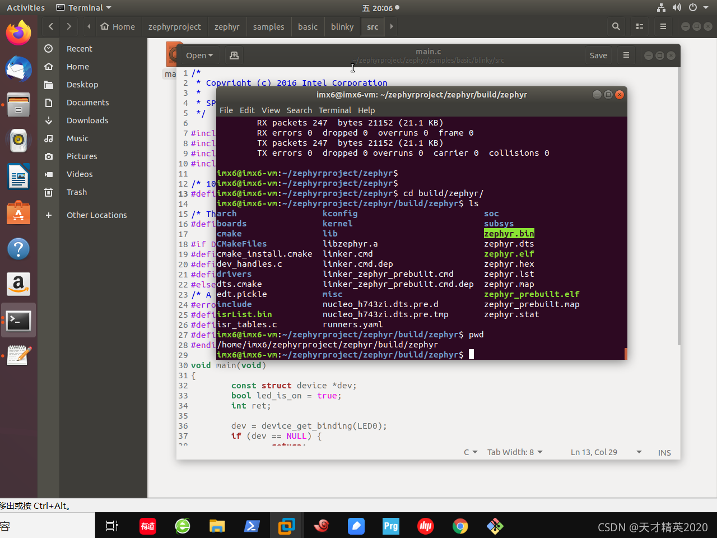Image resolution: width=717 pixels, height=538 pixels.
Task: Open the Windows Task View icon
Action: 112,526
